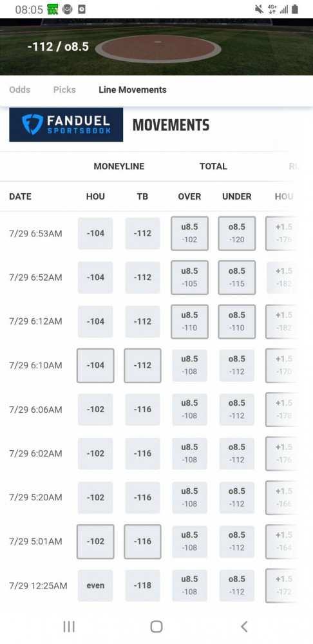Tap the u8.5 -105 cell at 6:52AM
The image size is (313, 644).
pyautogui.click(x=189, y=277)
